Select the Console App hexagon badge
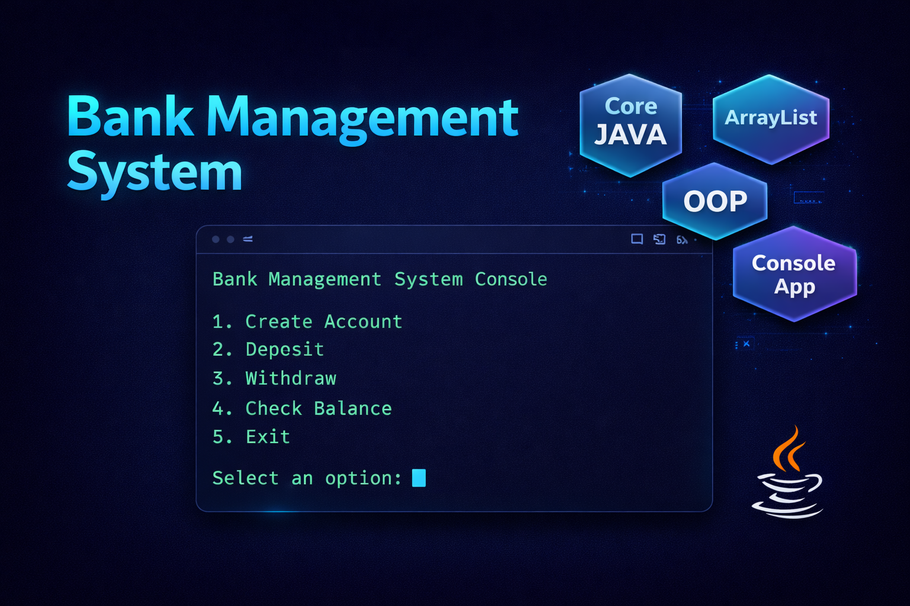910x606 pixels. (794, 274)
